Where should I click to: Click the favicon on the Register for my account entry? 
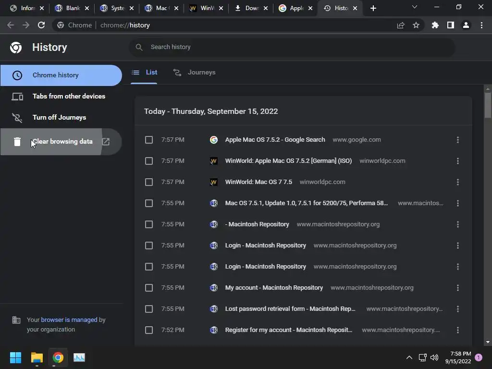coord(214,330)
